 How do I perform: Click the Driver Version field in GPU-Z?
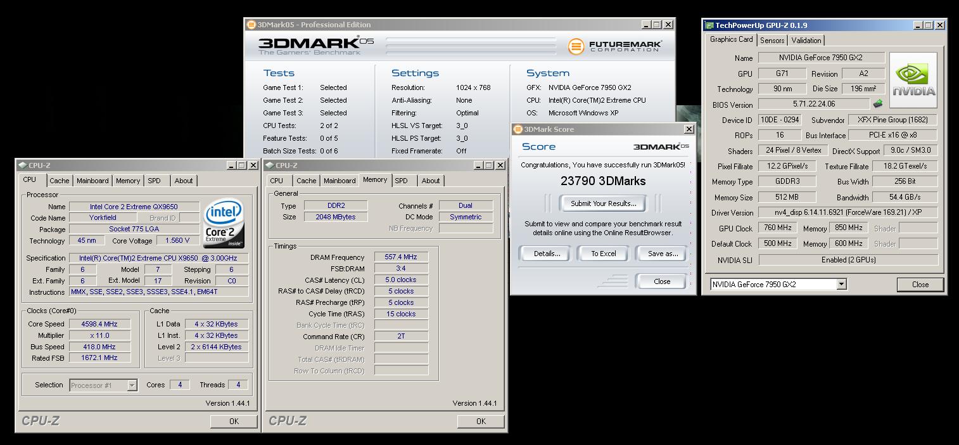coord(848,212)
